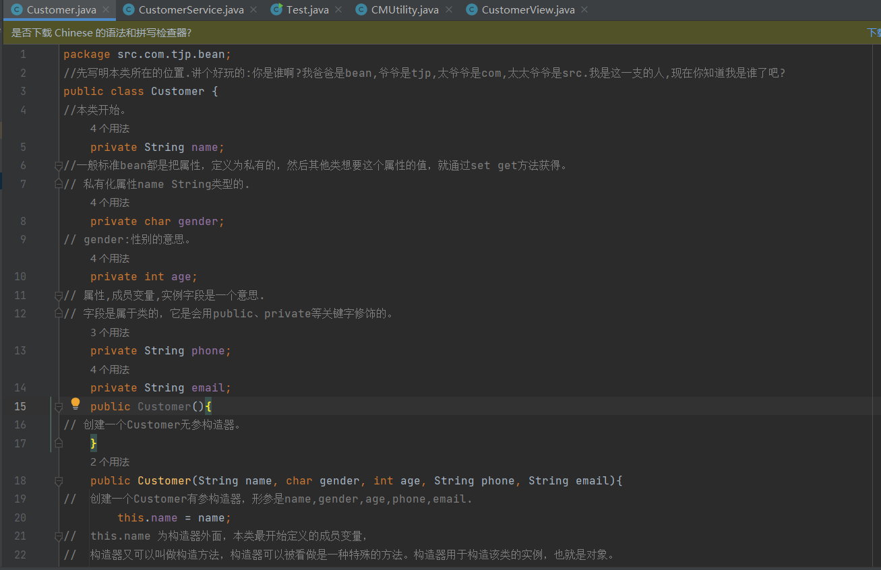Click the class icon on Customer.java tab

(17, 9)
